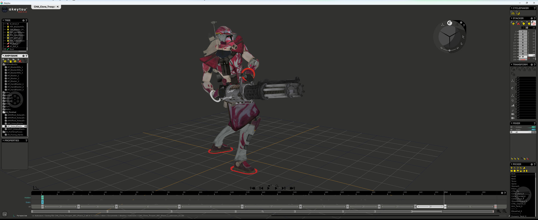Select full body picker figure icon
The height and width of the screenshot is (220, 538).
[512, 168]
